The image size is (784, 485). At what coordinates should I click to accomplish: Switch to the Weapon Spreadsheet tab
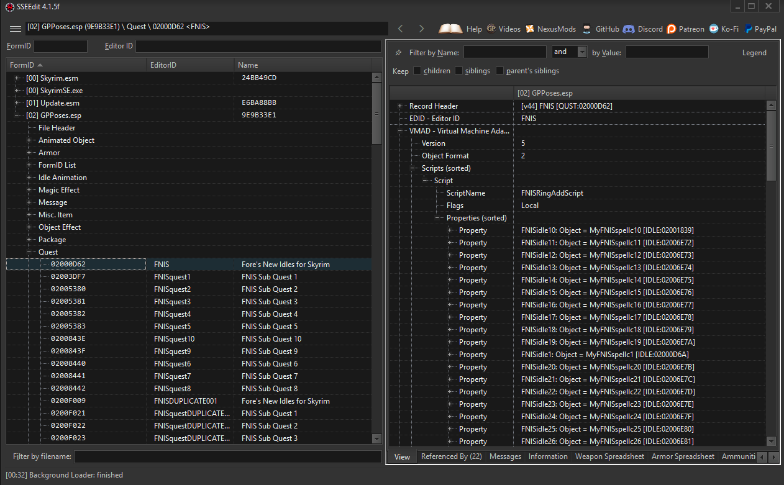click(x=609, y=456)
